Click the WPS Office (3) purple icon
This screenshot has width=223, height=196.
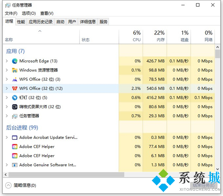tap(14, 79)
